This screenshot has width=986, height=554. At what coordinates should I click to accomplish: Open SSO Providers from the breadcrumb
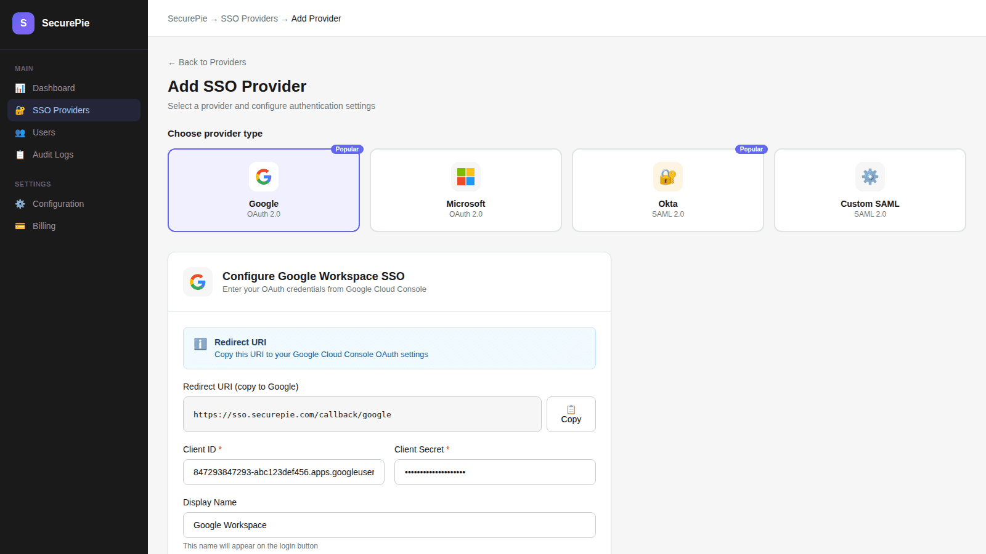point(250,18)
